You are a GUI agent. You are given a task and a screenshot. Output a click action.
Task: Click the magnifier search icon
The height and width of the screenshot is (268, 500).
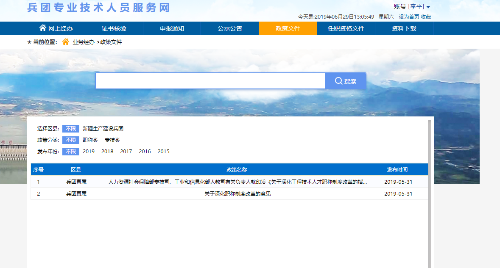[338, 81]
